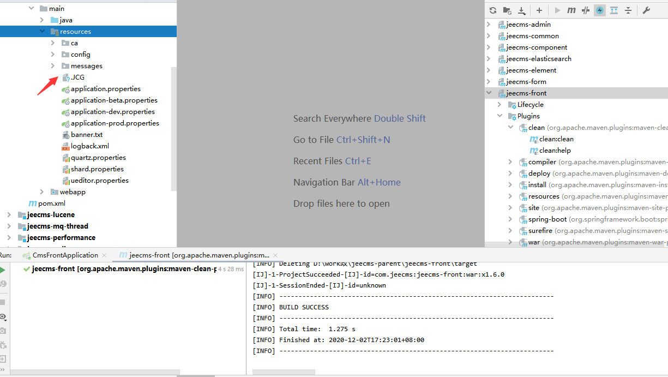Screen dimensions: 668x377
Task: Open Maven Settings wrench icon
Action: (x=646, y=10)
